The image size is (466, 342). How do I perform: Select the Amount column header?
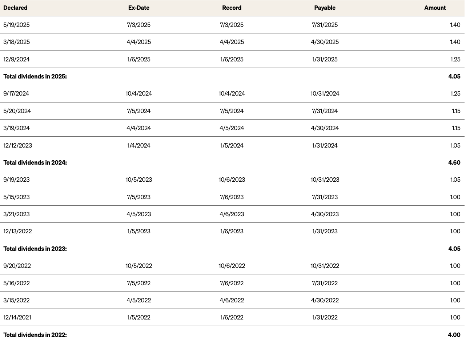coord(435,8)
